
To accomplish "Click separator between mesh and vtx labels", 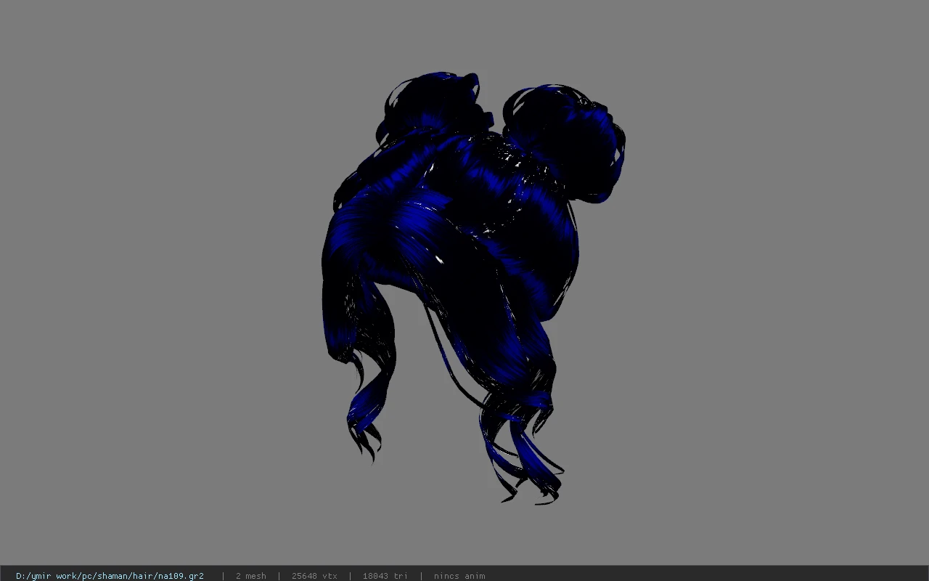I will 279,576.
